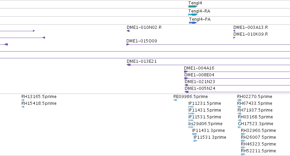
Task: Click the DME1-005N24 clone arrowhead
Action: coord(187,92)
